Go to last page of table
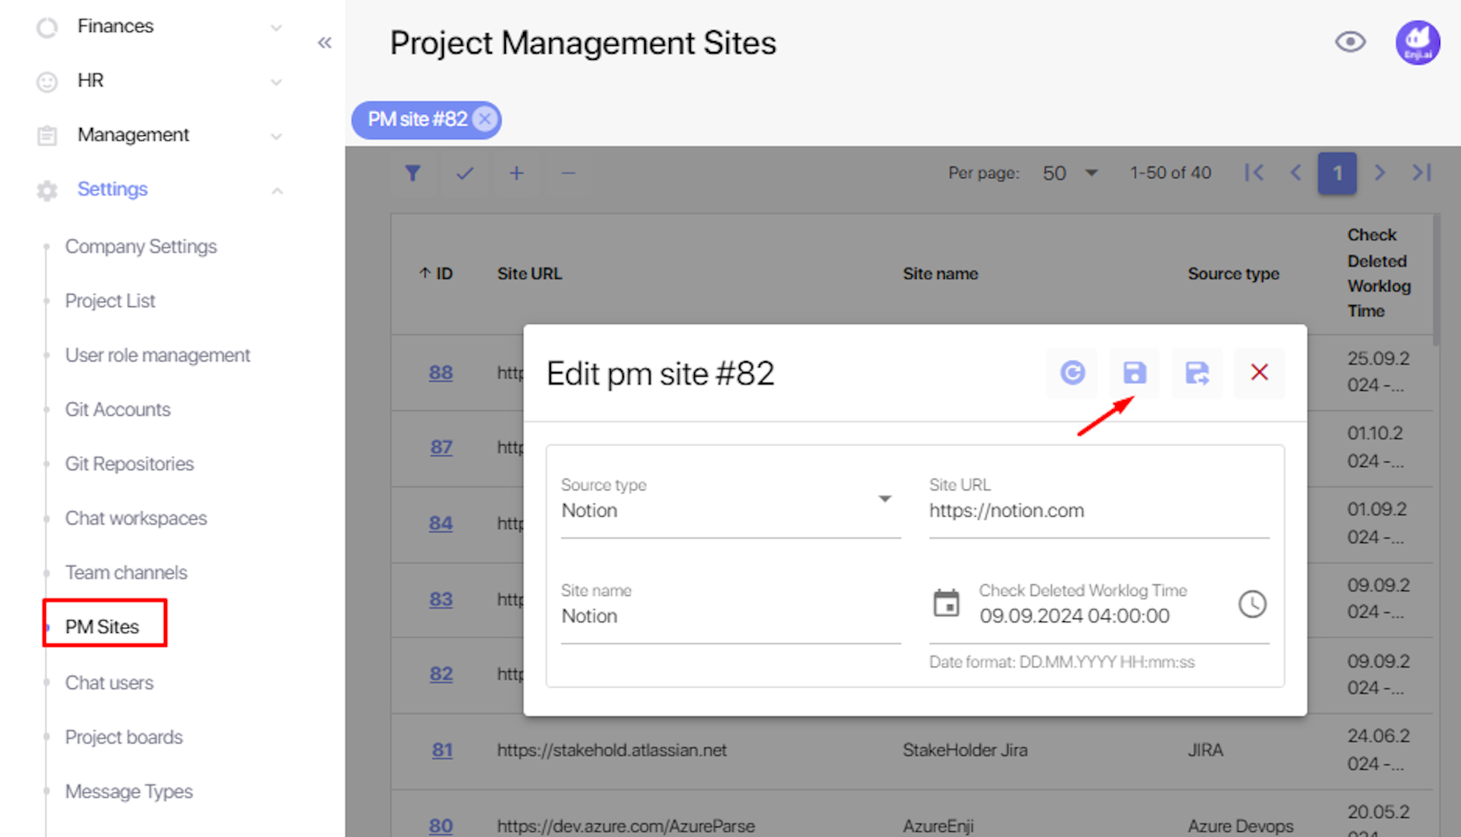Viewport: 1461px width, 837px height. point(1421,172)
